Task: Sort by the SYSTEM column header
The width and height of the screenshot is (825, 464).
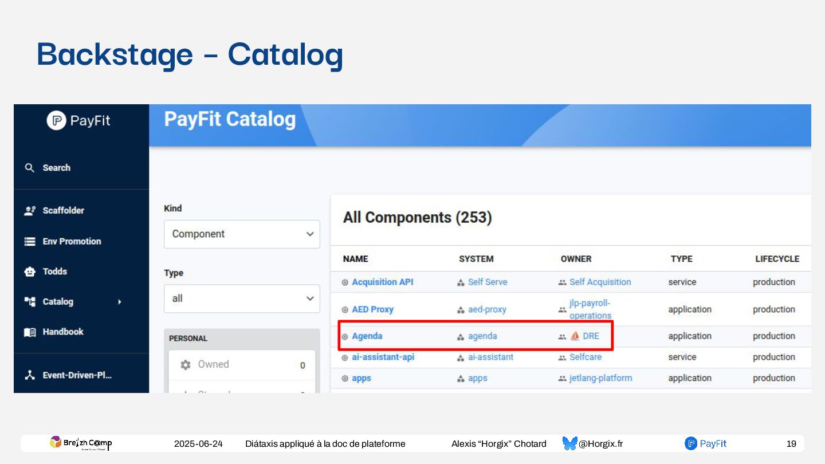Action: [476, 259]
